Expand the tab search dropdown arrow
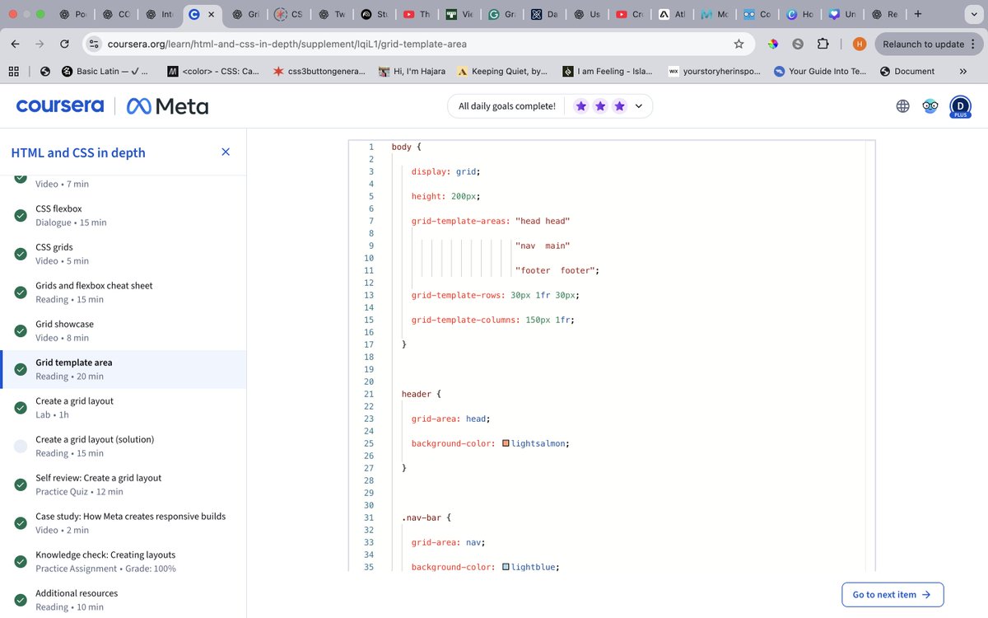 pos(974,14)
